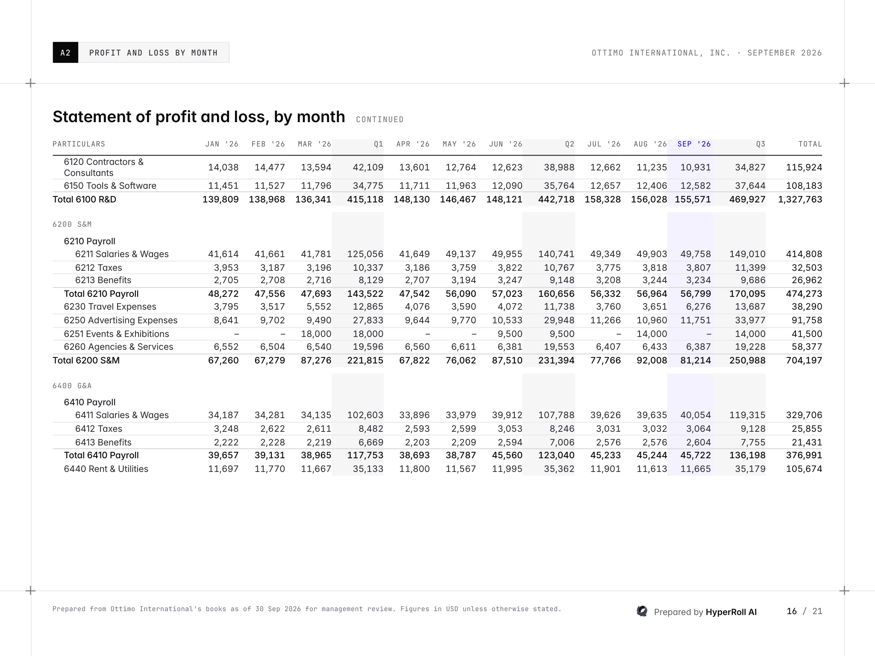Click the '6440 Rent & Utilities' row label

point(106,469)
